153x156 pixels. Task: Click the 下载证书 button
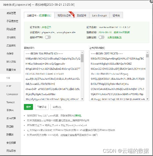[x=42, y=107]
